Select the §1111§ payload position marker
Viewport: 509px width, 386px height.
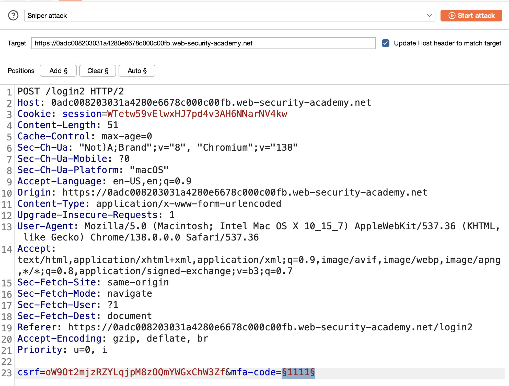click(298, 372)
